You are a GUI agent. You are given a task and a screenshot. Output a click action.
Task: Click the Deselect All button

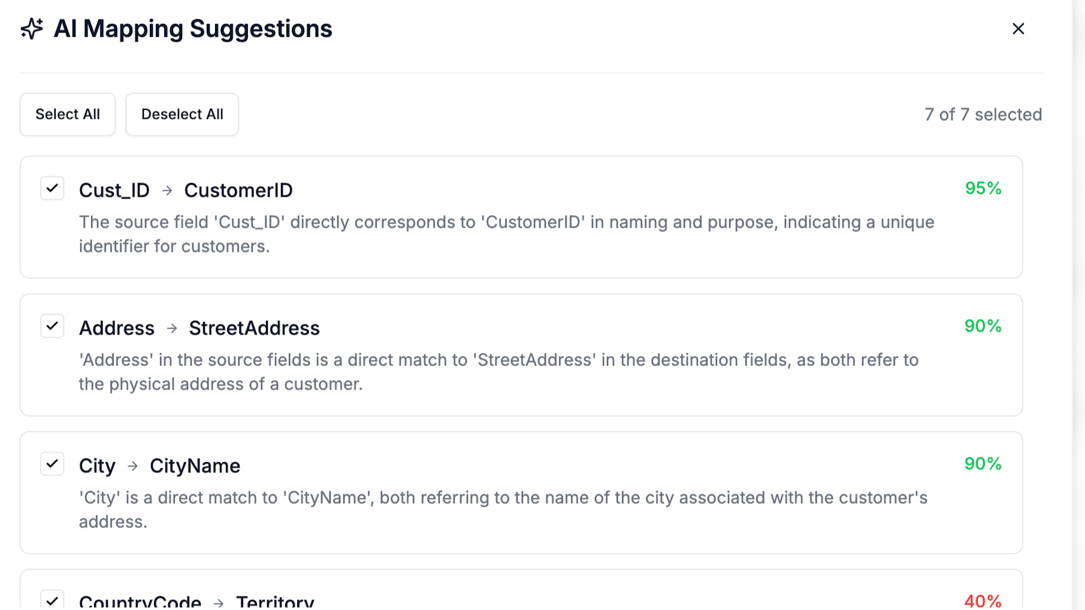pos(182,114)
